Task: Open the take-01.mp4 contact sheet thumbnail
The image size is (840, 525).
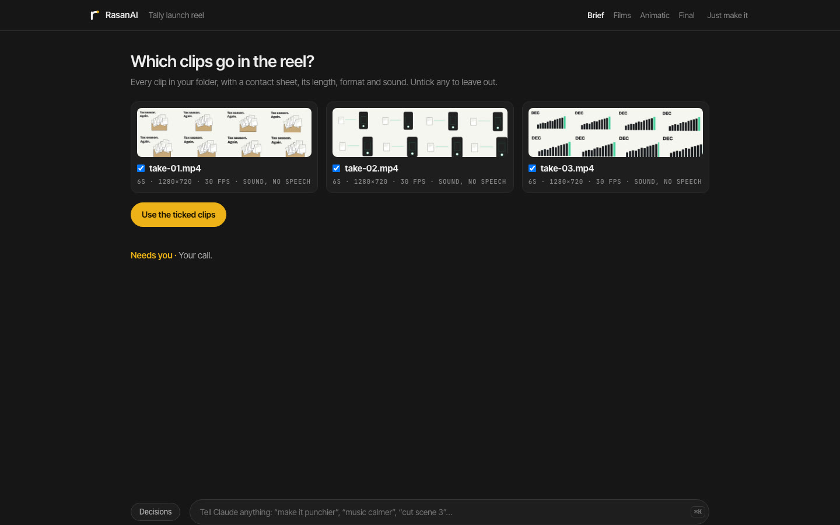Action: click(224, 132)
